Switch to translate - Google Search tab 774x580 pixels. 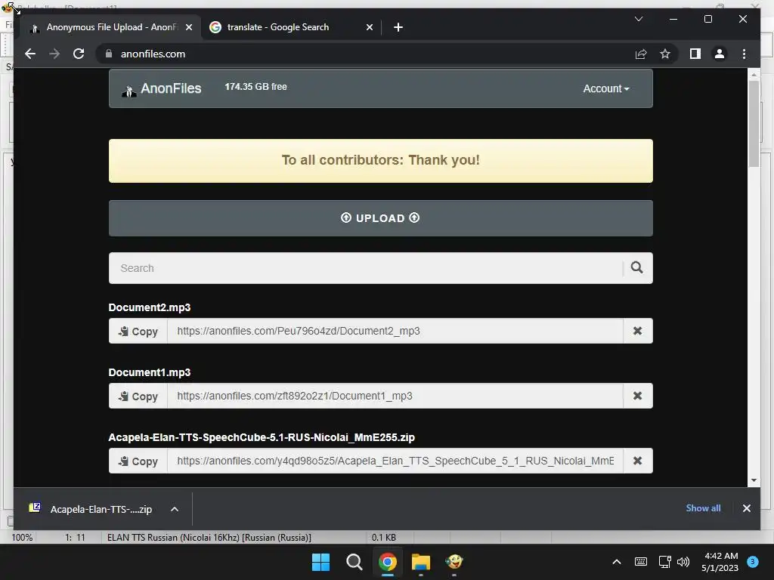point(291,27)
